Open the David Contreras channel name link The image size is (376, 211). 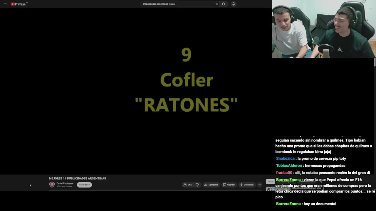[x=65, y=183]
